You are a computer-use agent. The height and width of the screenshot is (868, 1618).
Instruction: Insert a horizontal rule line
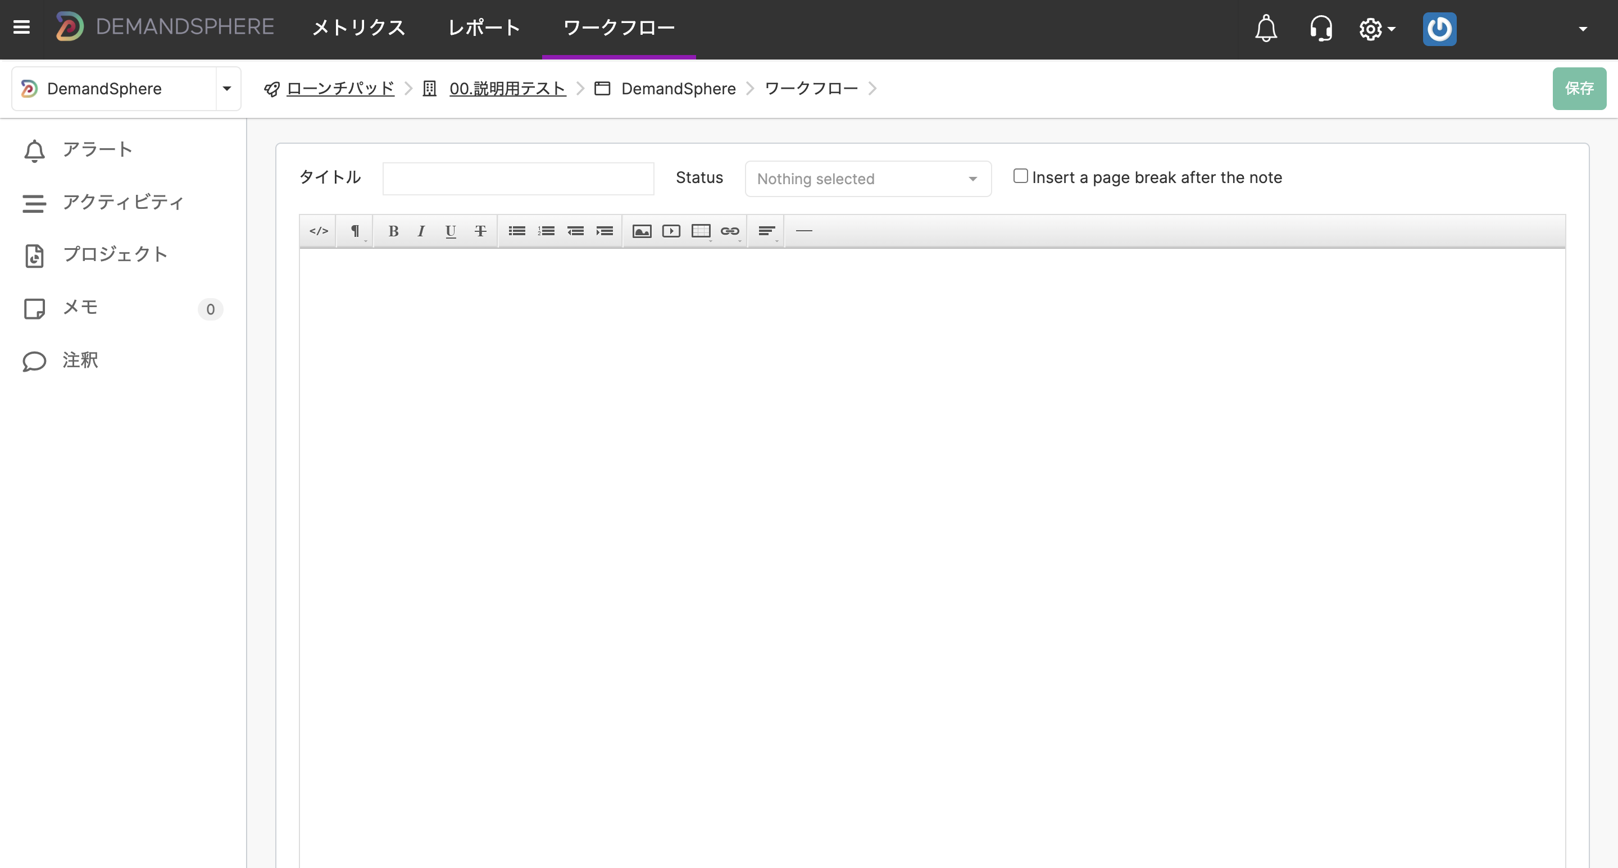coord(804,231)
